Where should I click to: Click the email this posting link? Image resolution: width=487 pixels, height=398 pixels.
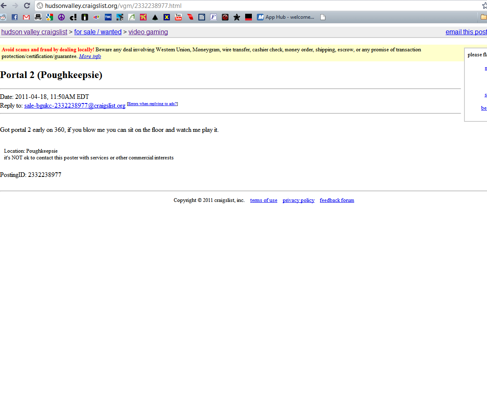coord(466,32)
